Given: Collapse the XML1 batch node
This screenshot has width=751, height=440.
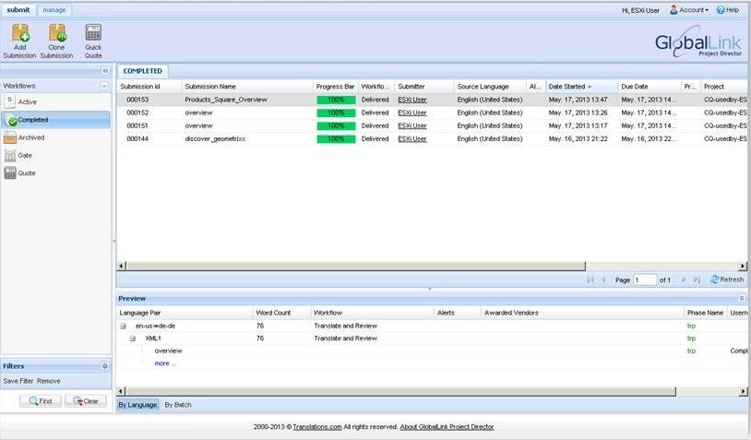Looking at the screenshot, I should tap(132, 339).
